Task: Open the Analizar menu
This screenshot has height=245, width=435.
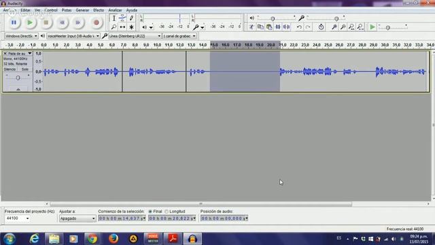Action: pyautogui.click(x=115, y=10)
